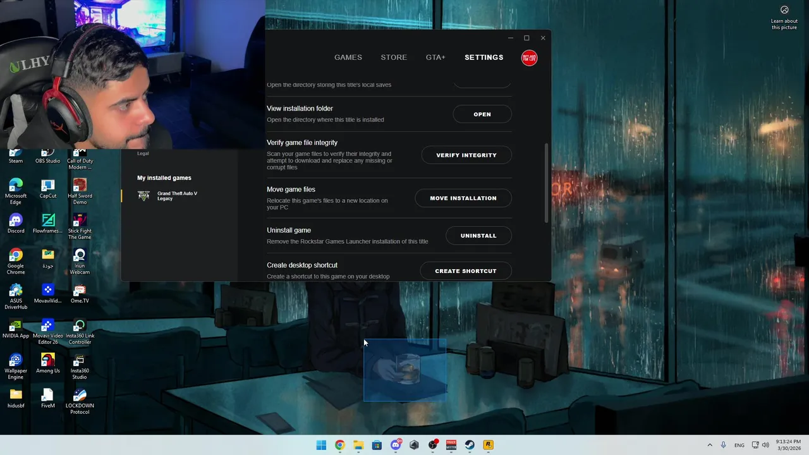The width and height of the screenshot is (809, 455).
Task: Select the Flowframes desktop icon
Action: [48, 223]
